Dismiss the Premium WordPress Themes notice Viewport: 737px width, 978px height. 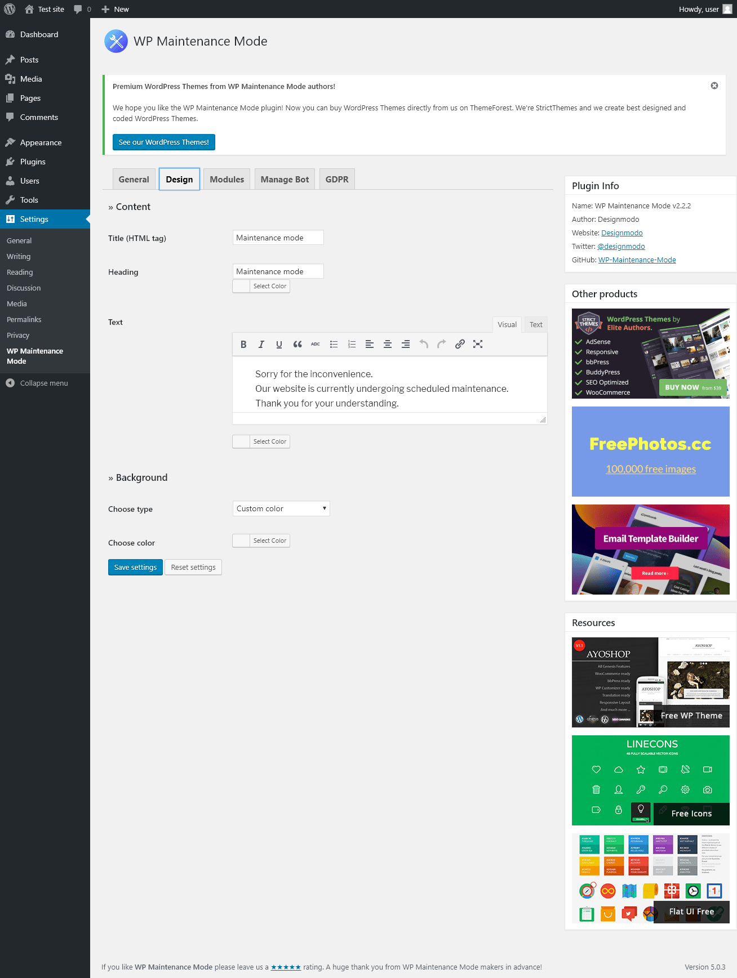pos(714,86)
